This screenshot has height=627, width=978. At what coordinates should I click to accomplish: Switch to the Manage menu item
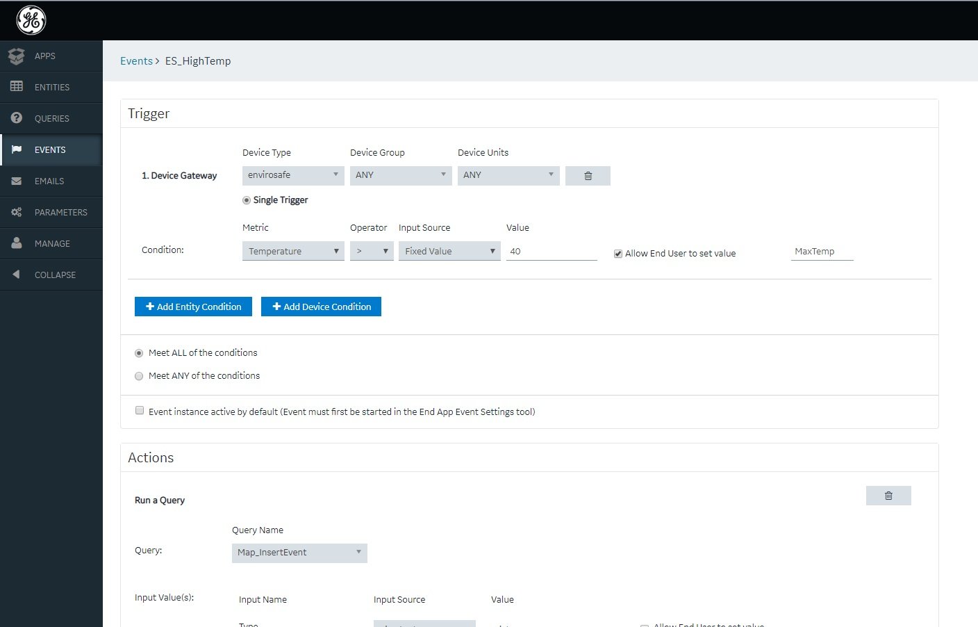pos(52,244)
